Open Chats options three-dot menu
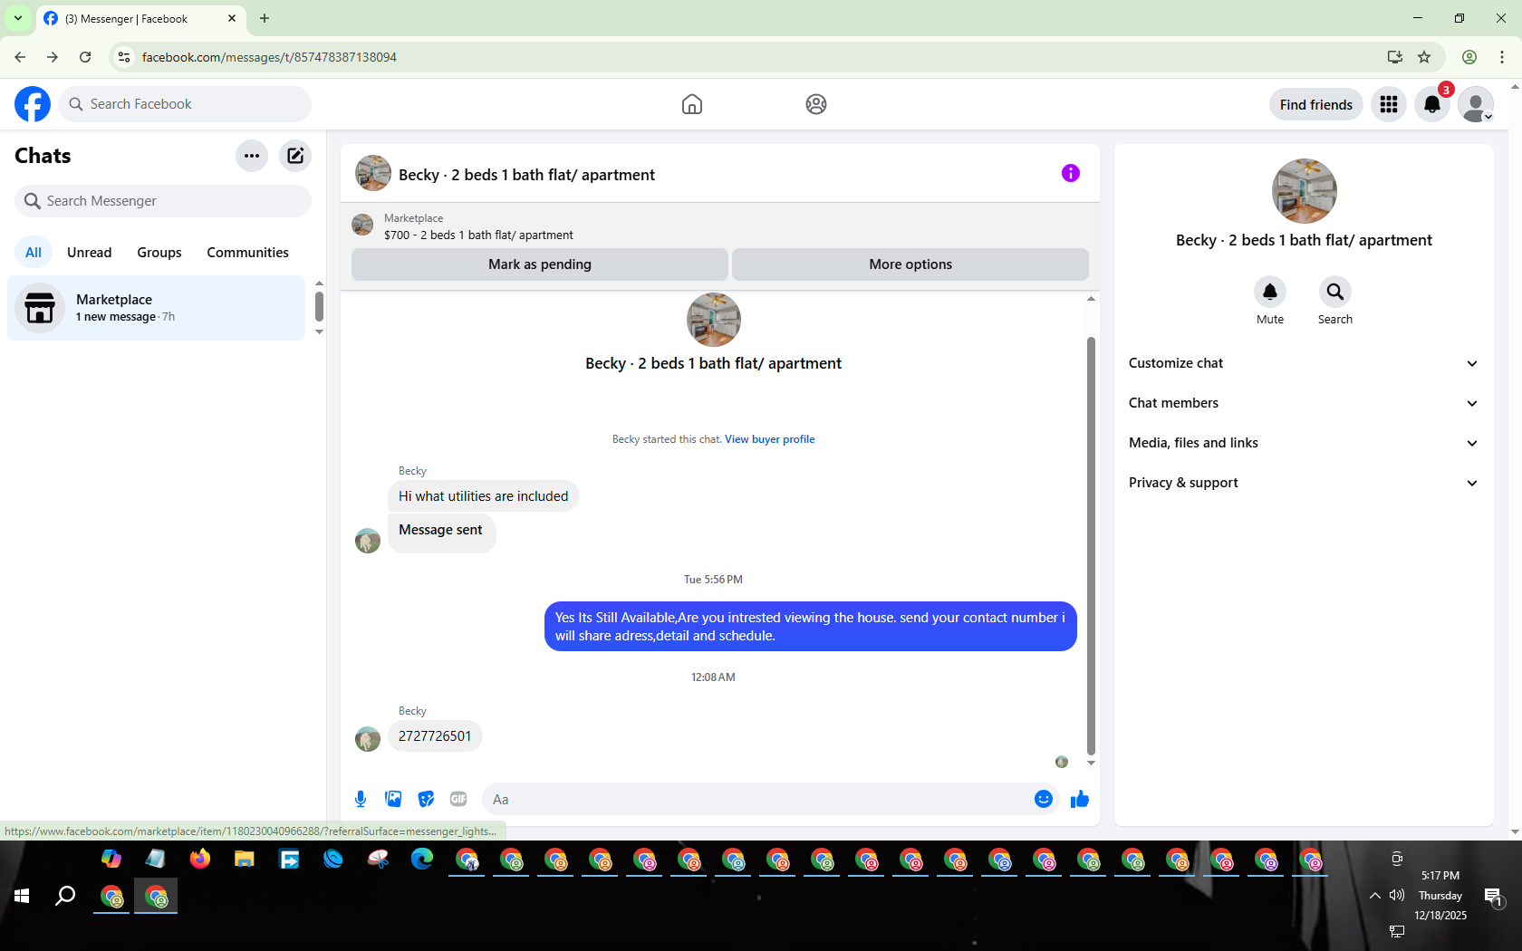This screenshot has height=951, width=1522. pyautogui.click(x=252, y=156)
